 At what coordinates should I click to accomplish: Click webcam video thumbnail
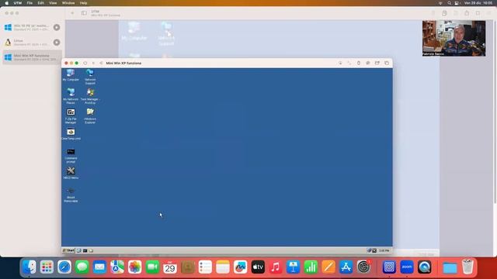(454, 38)
